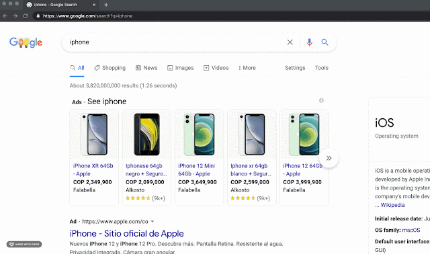
Task: Close the iphone - Google Search tab
Action: (94, 5)
